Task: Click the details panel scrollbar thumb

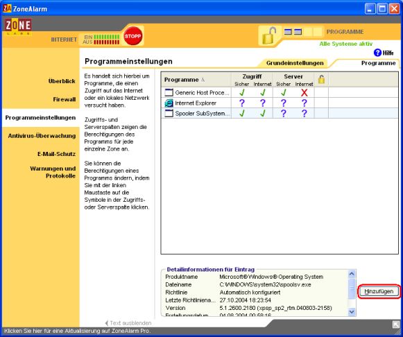Action: point(352,288)
